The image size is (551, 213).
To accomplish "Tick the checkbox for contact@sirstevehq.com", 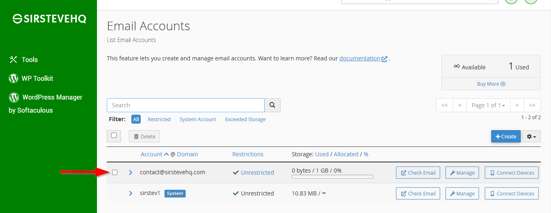I will (115, 172).
